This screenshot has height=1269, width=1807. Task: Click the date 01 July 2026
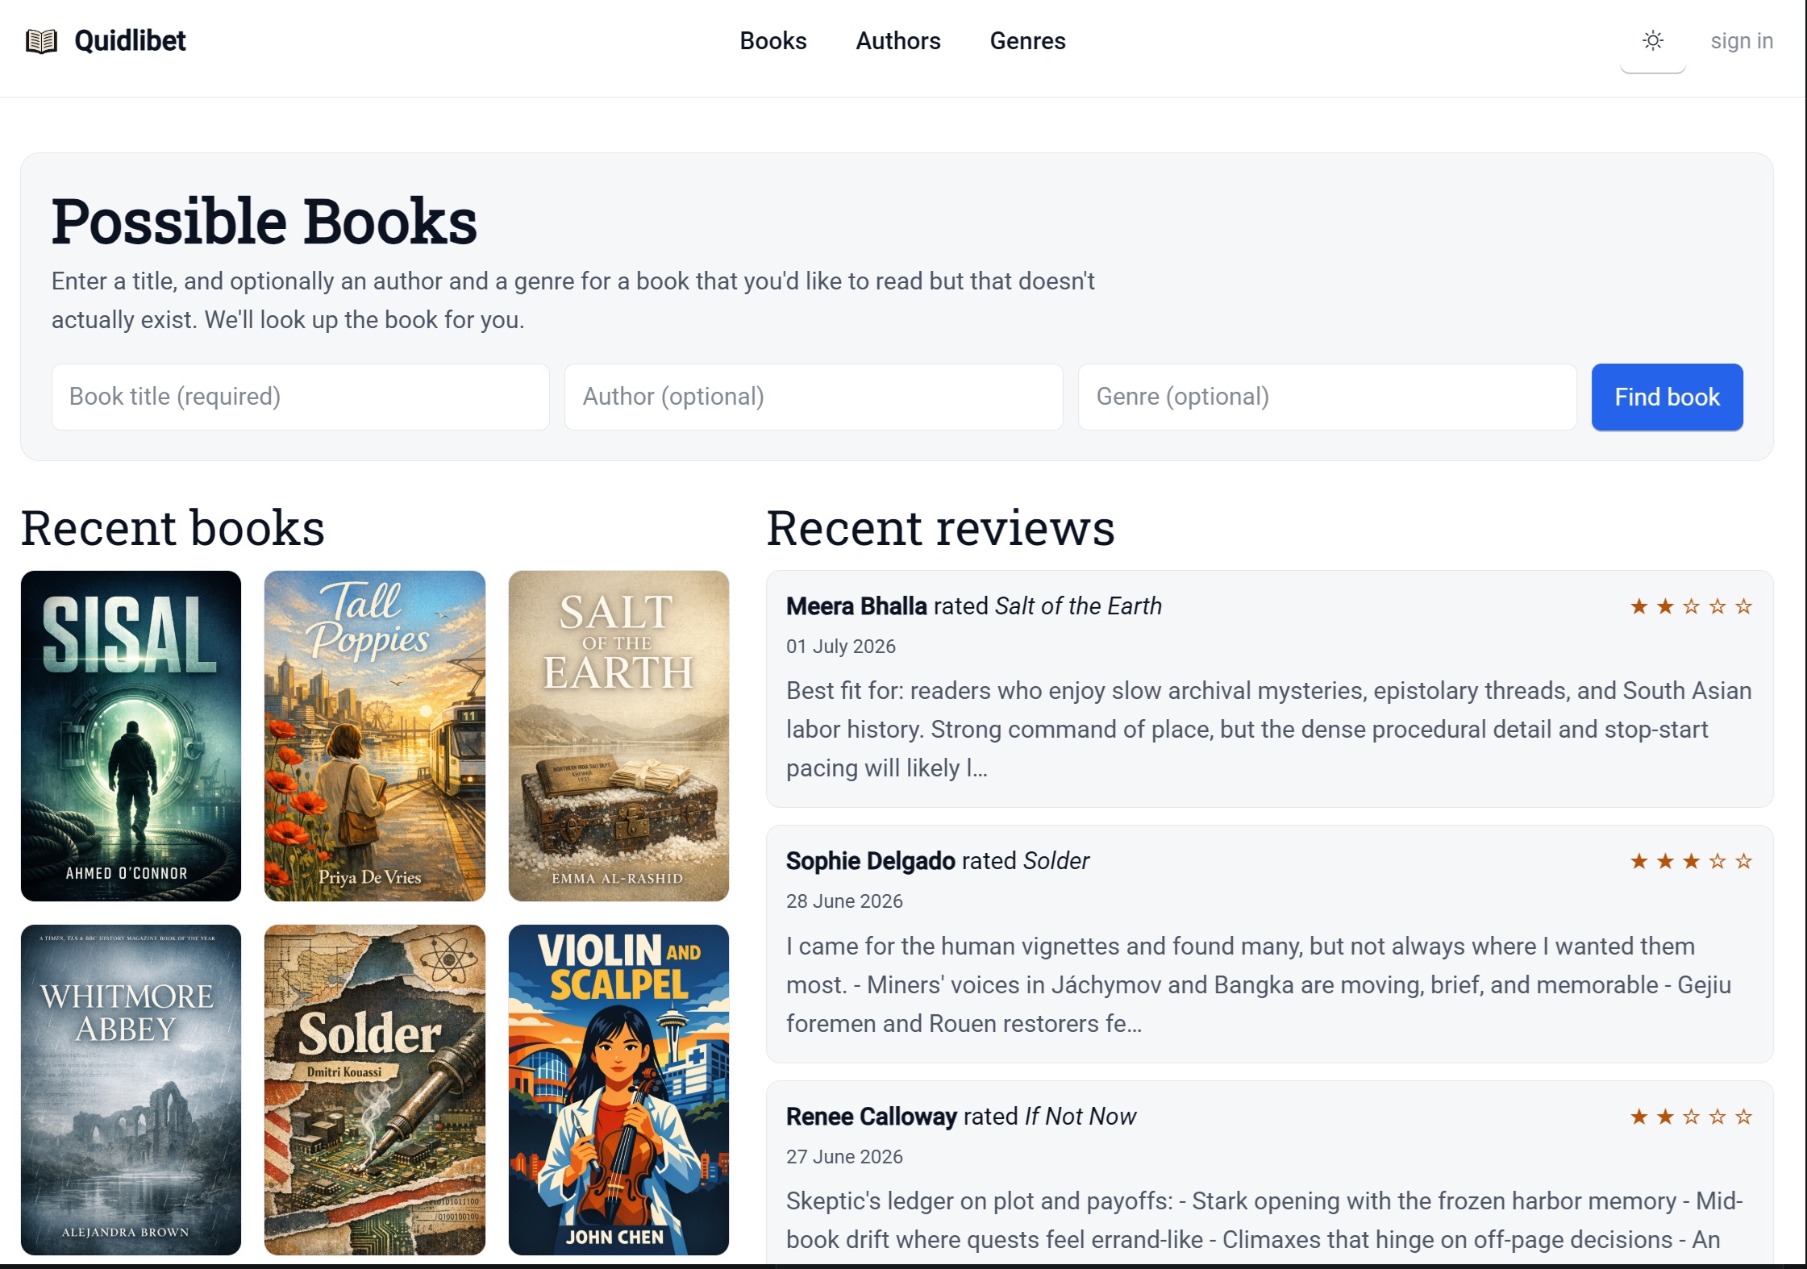click(x=841, y=646)
